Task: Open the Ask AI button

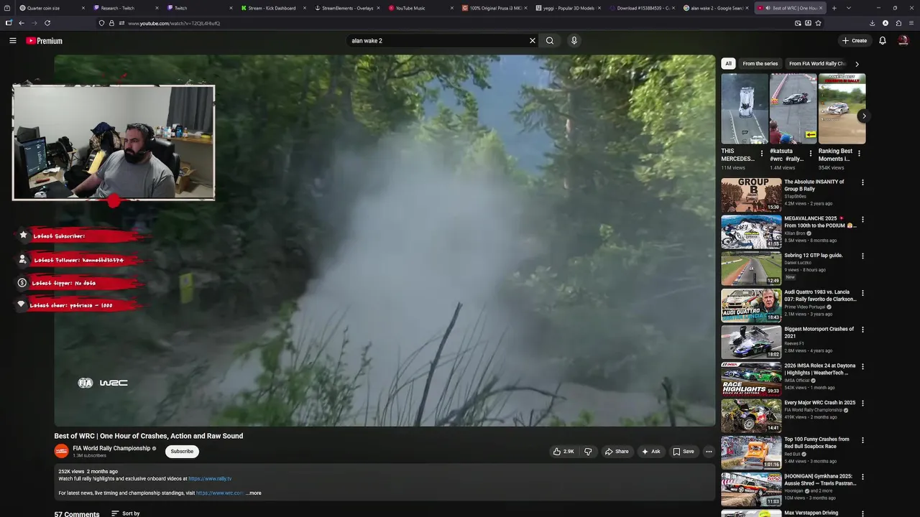Action: (x=651, y=452)
